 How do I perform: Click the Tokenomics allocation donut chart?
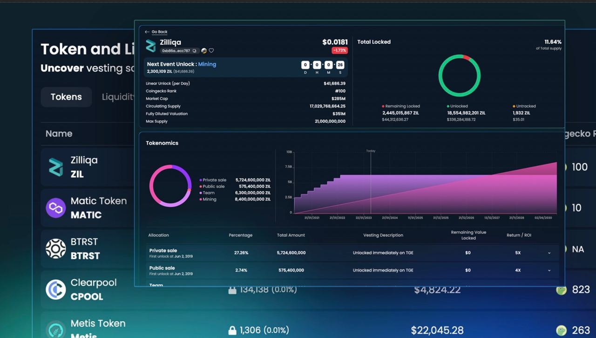point(170,186)
